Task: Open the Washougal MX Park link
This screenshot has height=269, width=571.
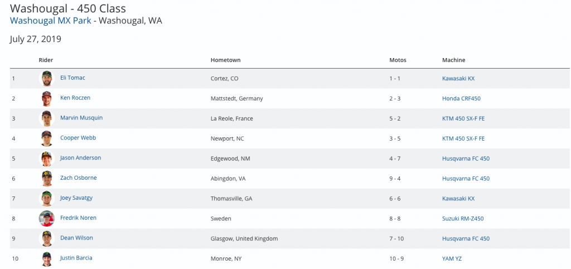Action: [x=51, y=21]
